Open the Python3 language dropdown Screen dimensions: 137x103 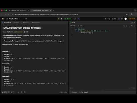pos(73,26)
